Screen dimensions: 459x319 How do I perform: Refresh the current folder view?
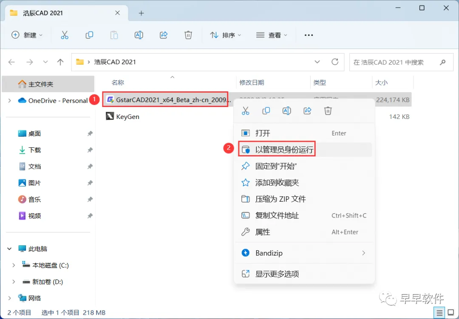click(x=335, y=62)
